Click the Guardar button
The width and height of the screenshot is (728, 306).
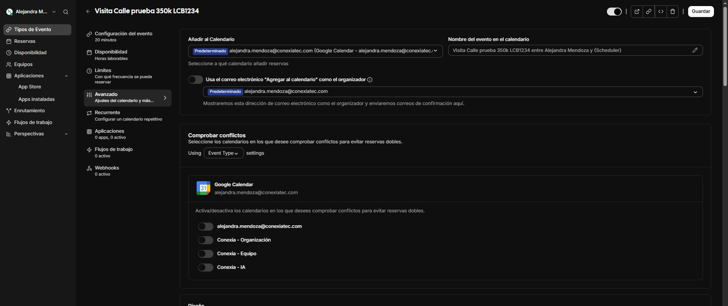tap(701, 11)
